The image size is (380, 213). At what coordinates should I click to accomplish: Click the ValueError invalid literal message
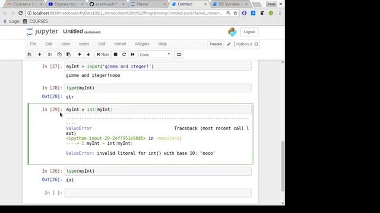point(141,153)
